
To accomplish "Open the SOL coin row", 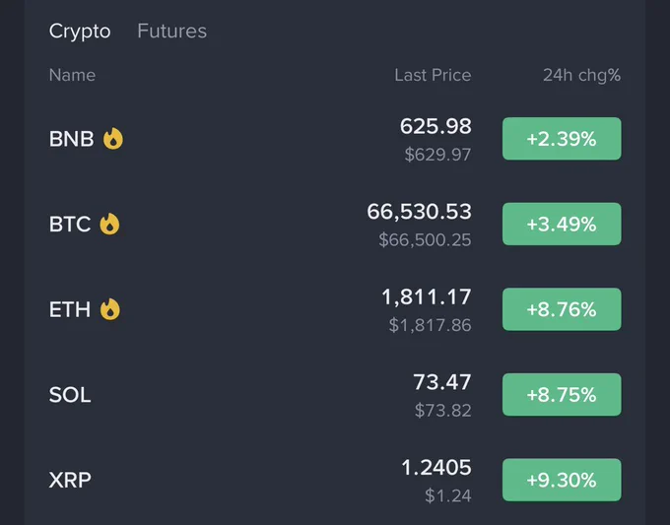I will [335, 394].
